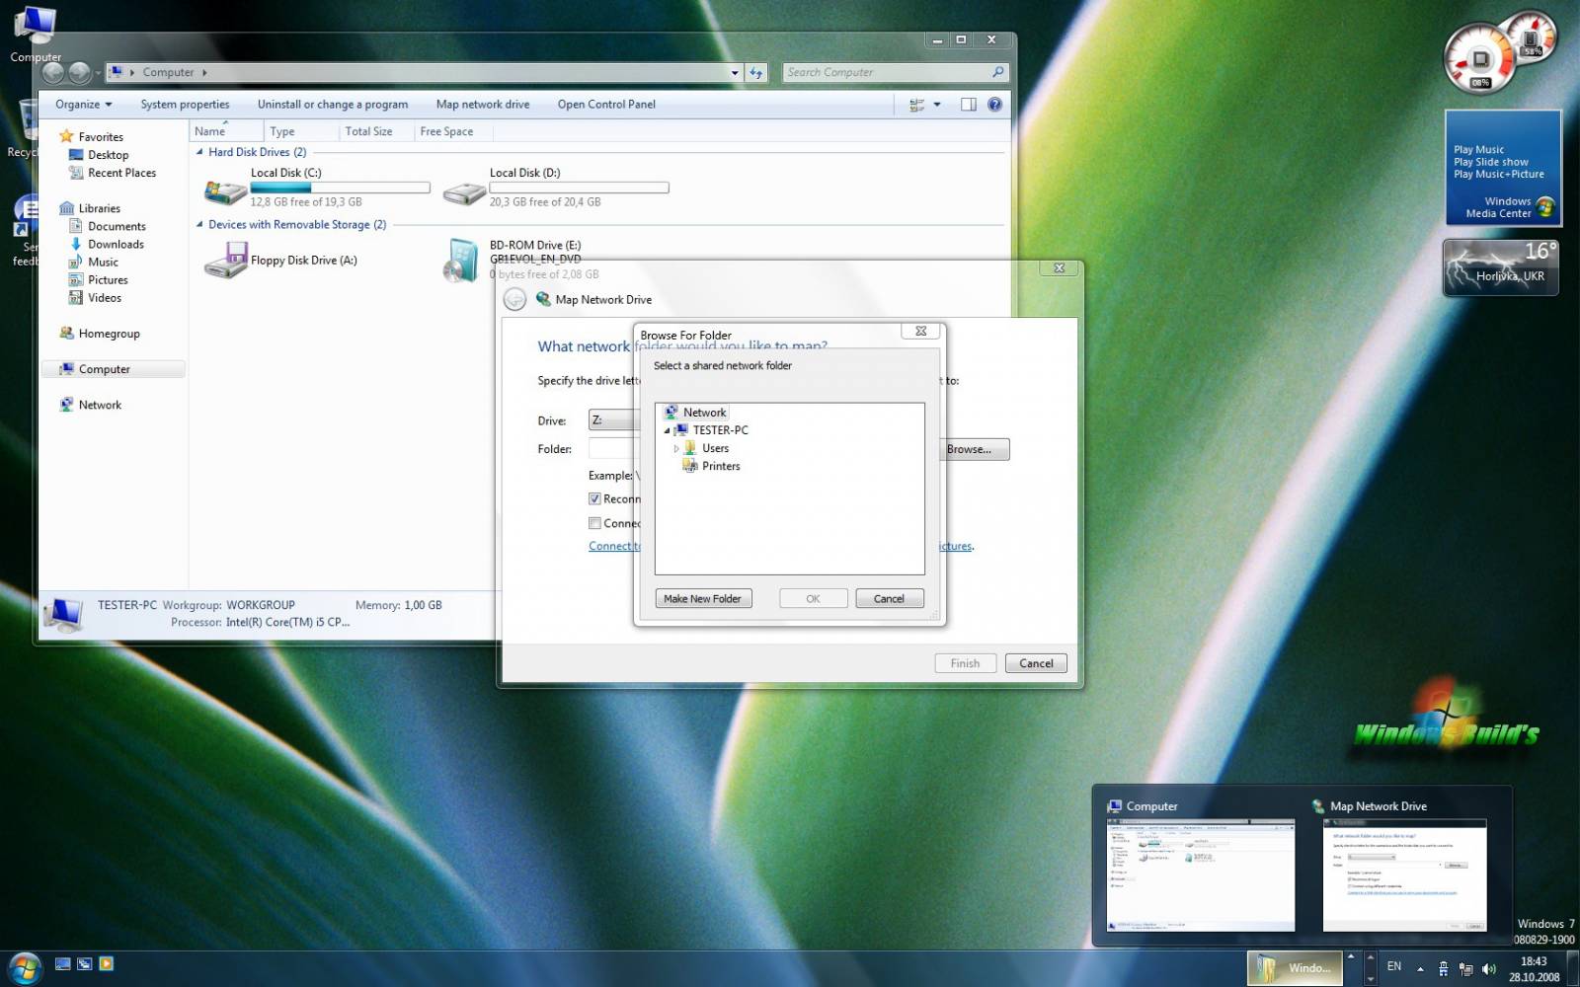Click Map network drive in toolbar

click(x=483, y=104)
